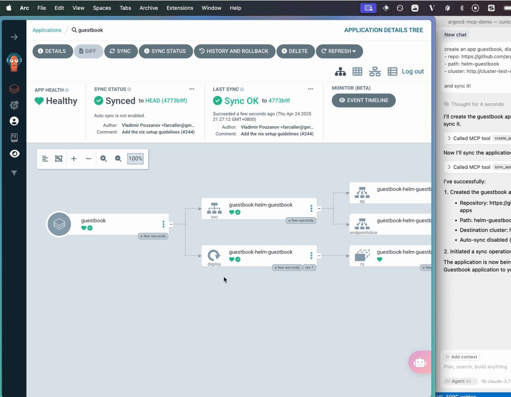
Task: Switch to the list view icon
Action: (x=392, y=71)
